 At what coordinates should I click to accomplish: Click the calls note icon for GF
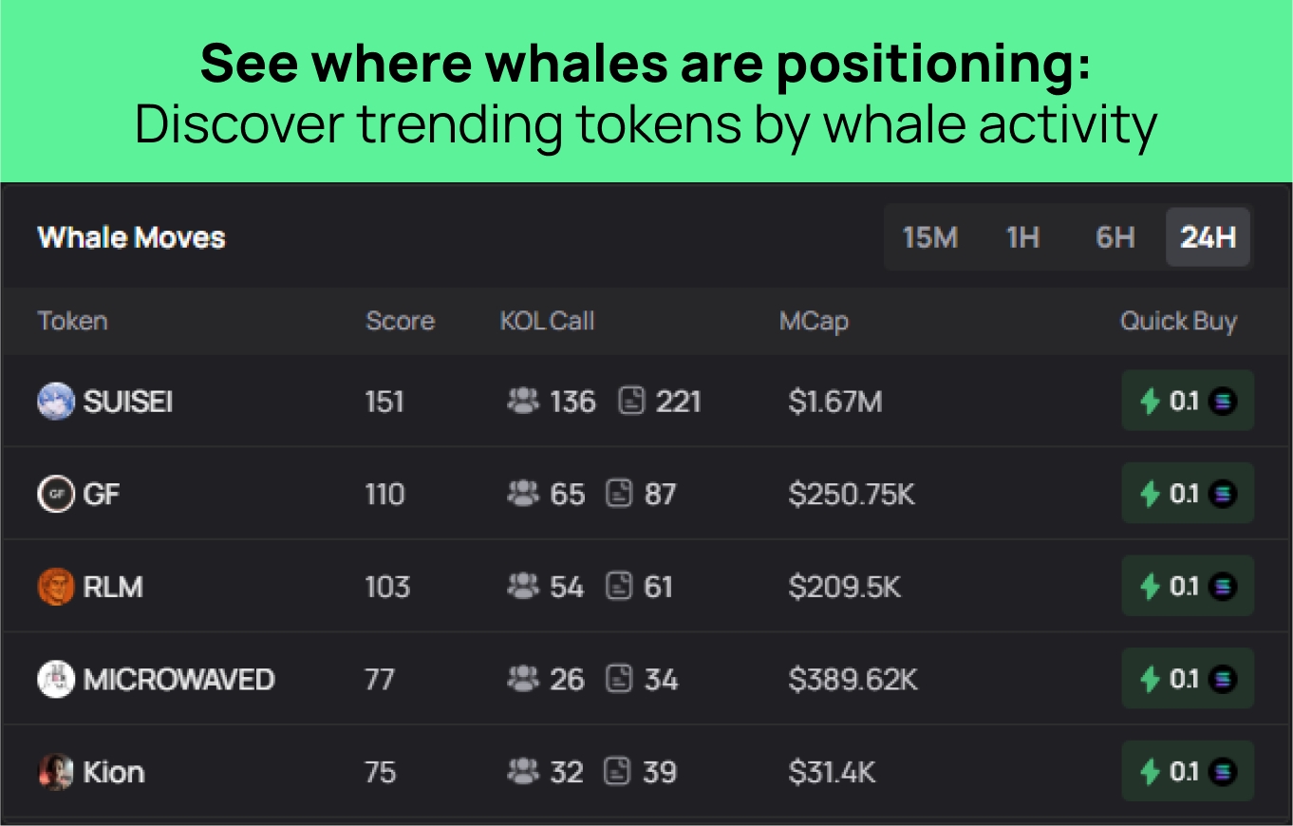pyautogui.click(x=620, y=495)
